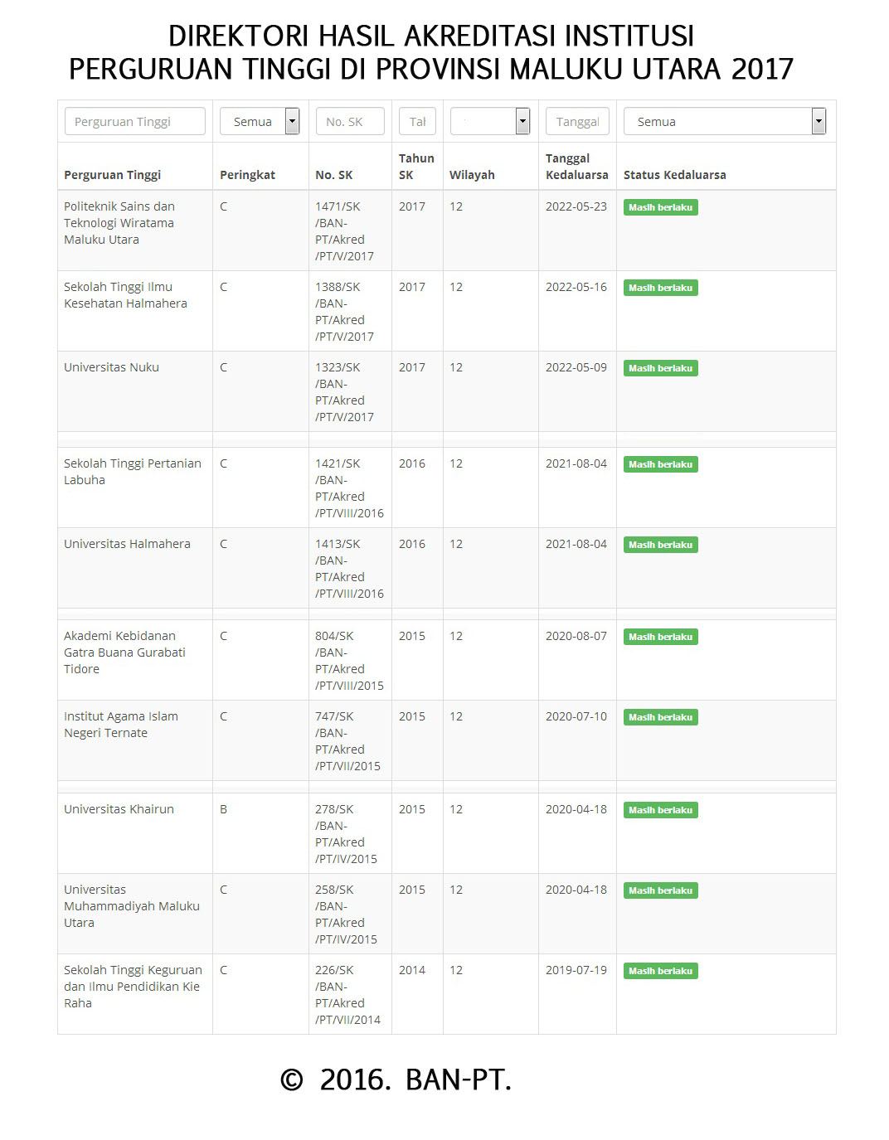This screenshot has height=1140, width=889.
Task: Open the Peringkat 'Semua' dropdown
Action: (259, 121)
